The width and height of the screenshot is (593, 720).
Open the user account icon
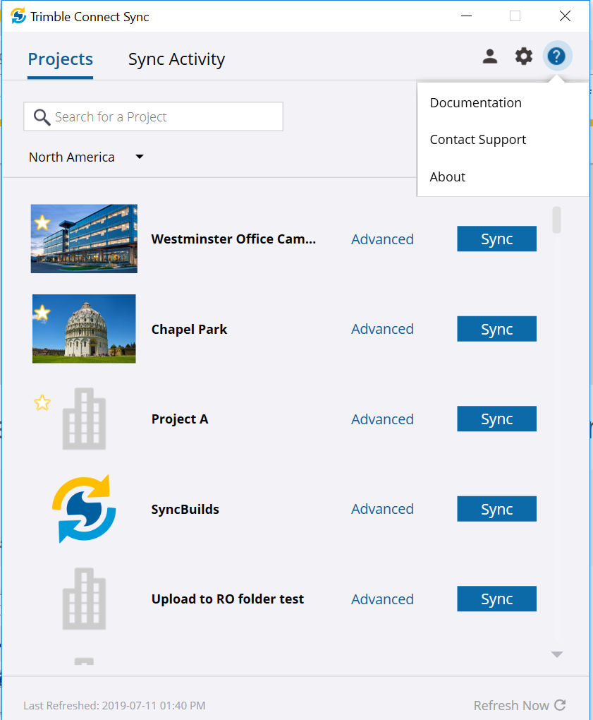(490, 56)
